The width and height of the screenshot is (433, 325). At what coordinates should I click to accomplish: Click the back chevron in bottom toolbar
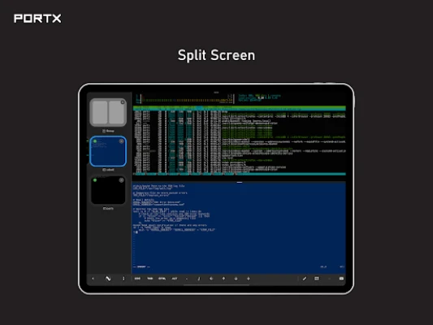click(x=93, y=279)
